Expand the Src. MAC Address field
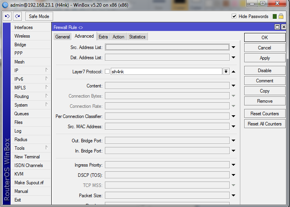Viewport: 290px width, 207px height. point(233,126)
